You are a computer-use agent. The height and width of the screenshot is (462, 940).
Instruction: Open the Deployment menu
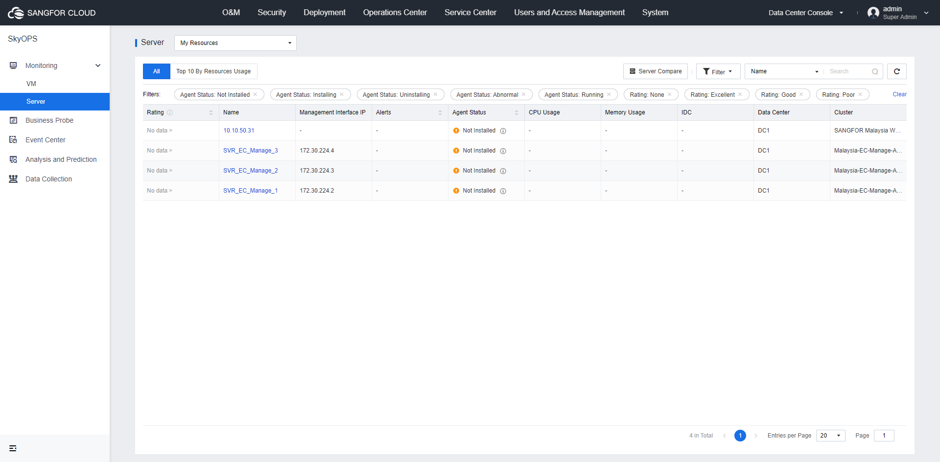pos(324,13)
